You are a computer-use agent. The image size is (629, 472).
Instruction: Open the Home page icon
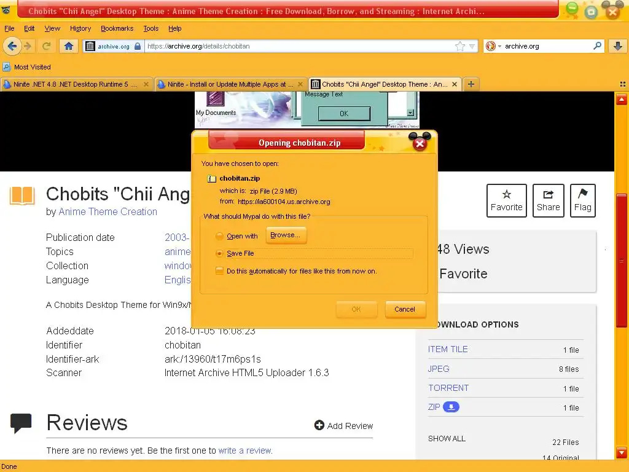[x=69, y=46]
